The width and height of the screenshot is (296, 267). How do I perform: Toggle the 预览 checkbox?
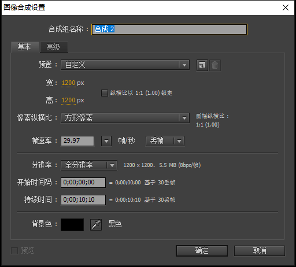tap(14, 251)
